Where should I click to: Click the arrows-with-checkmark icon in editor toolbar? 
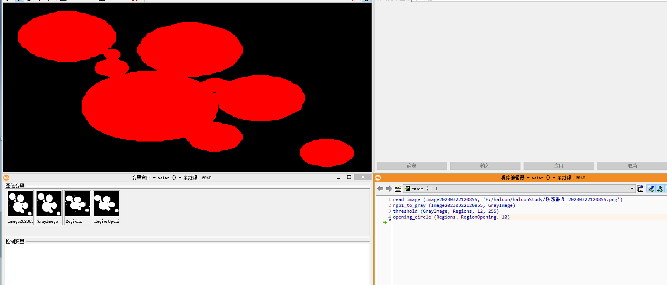(660, 189)
